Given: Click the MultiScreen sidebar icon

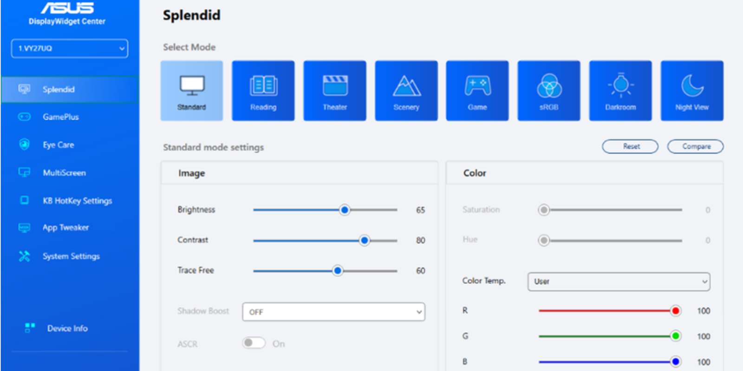Looking at the screenshot, I should [x=24, y=173].
